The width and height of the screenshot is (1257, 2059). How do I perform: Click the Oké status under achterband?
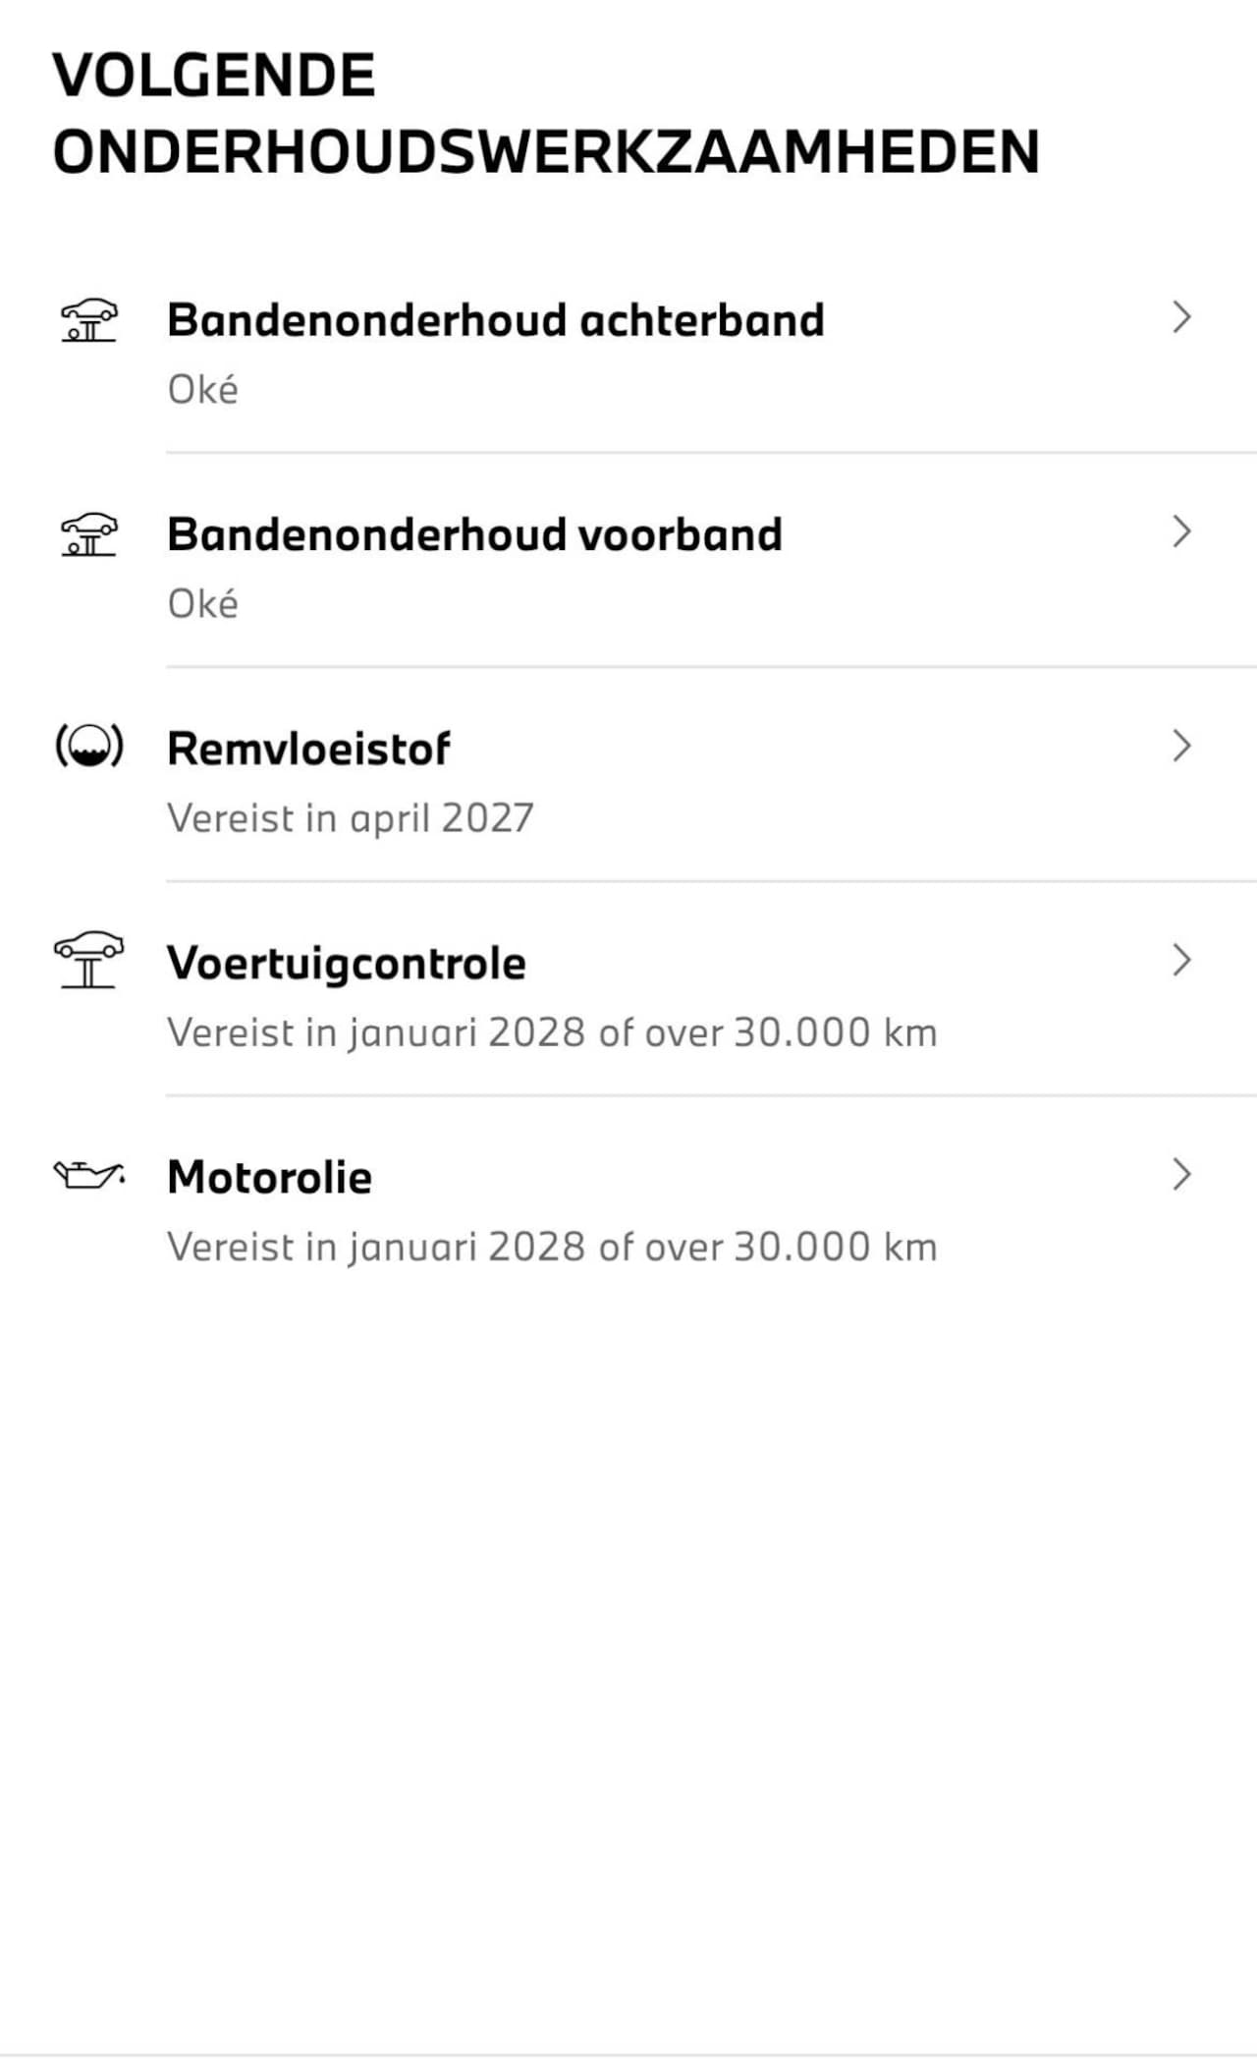click(202, 390)
